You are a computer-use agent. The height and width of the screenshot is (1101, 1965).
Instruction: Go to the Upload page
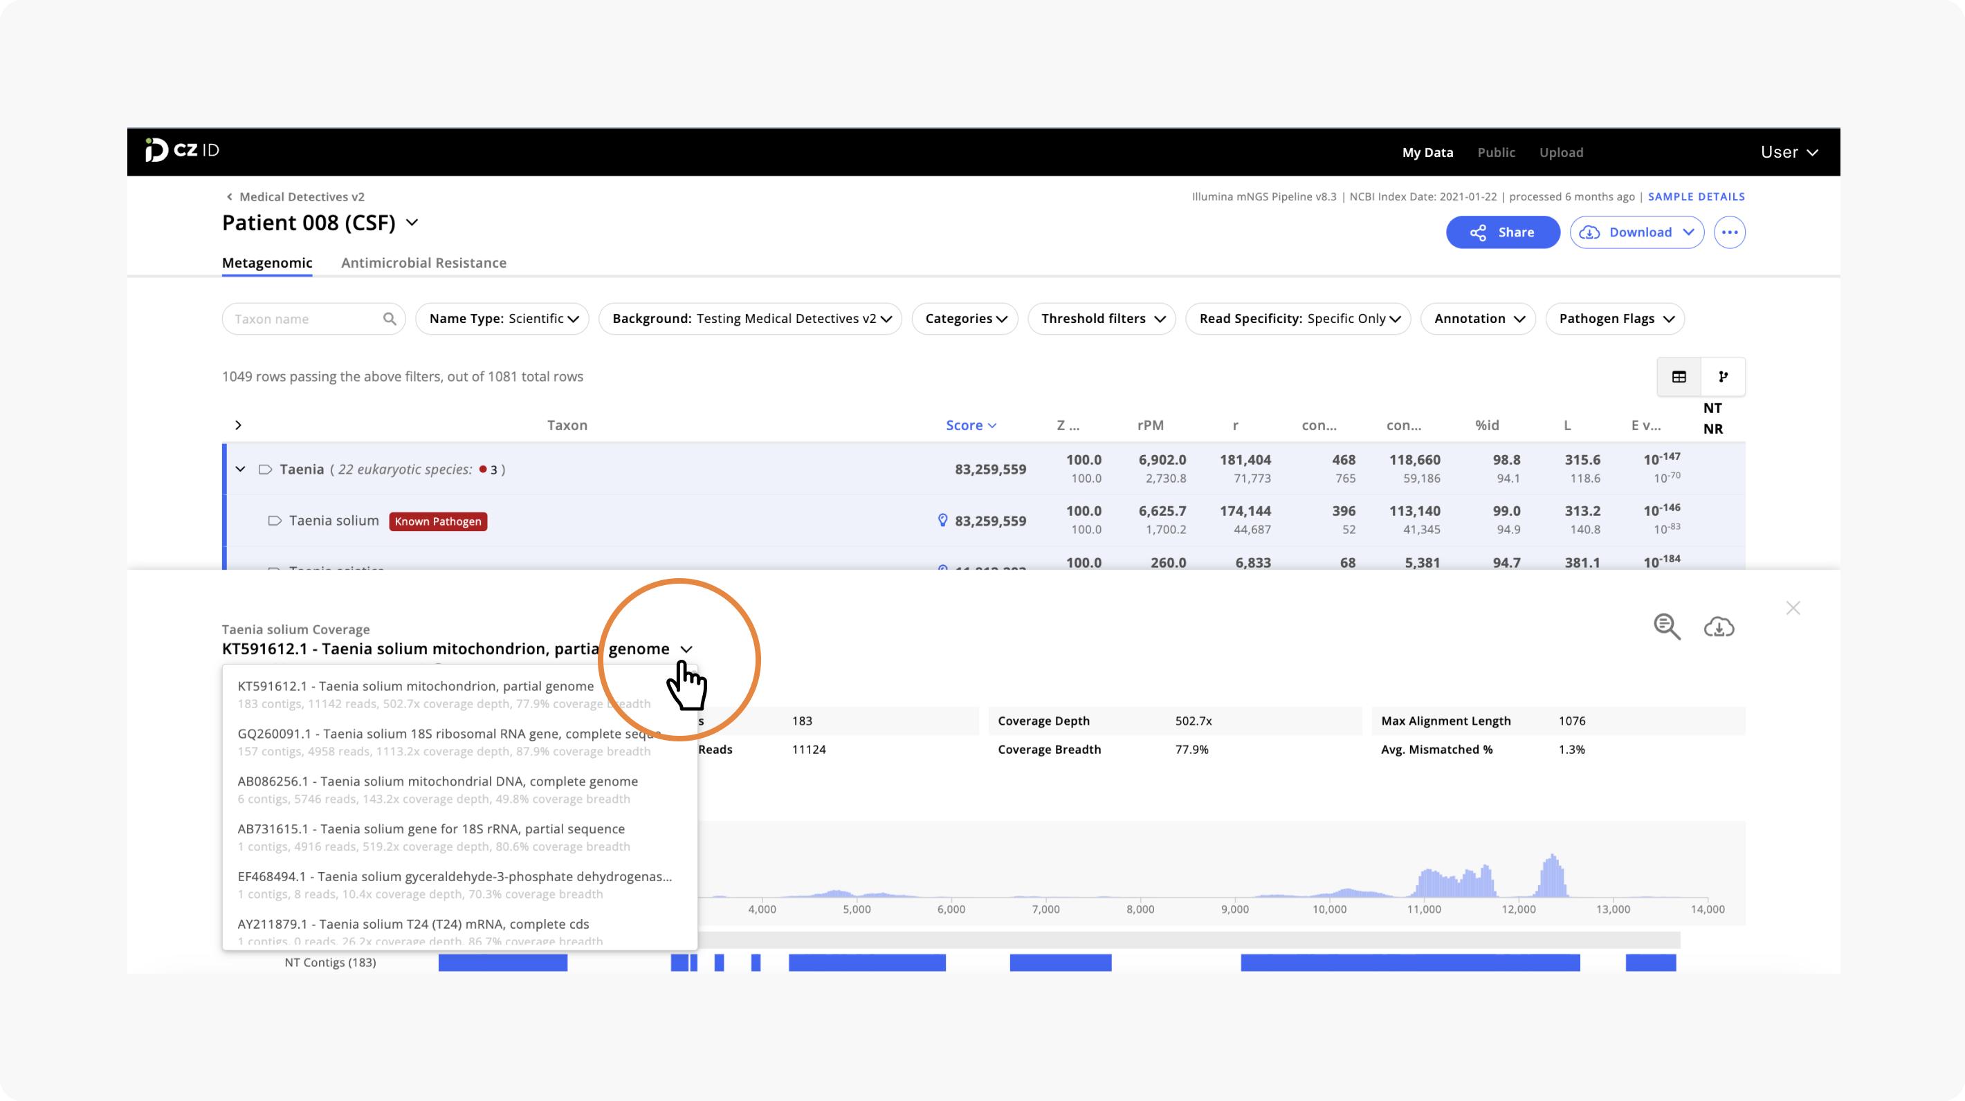click(x=1561, y=152)
